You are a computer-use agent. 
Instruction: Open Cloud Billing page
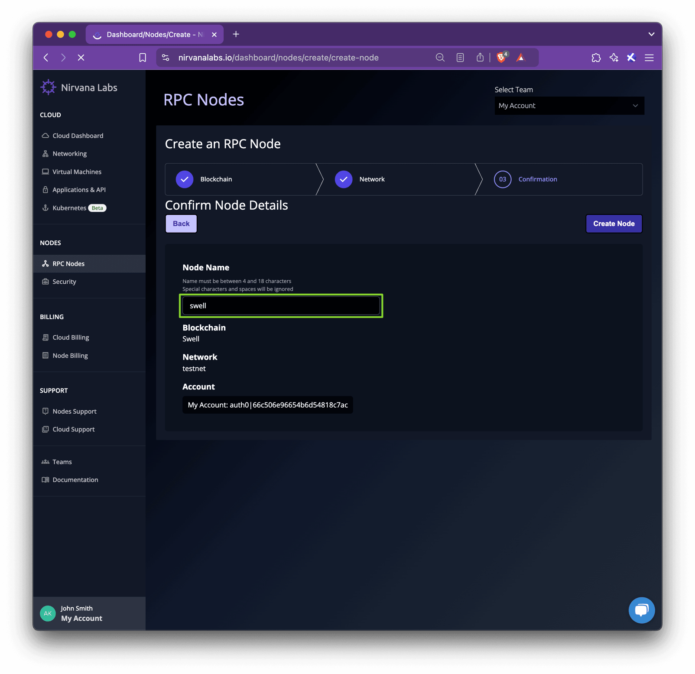(71, 337)
